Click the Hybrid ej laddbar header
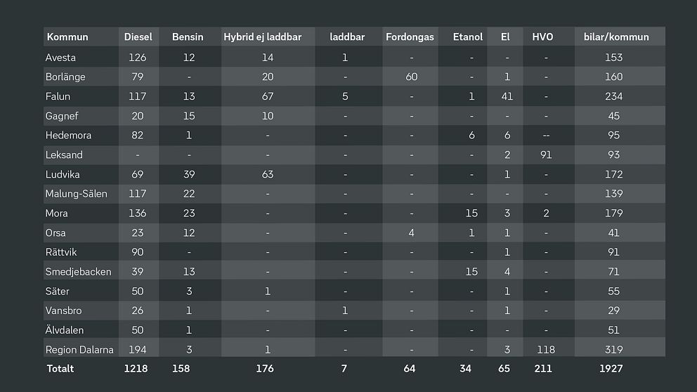 [x=263, y=37]
